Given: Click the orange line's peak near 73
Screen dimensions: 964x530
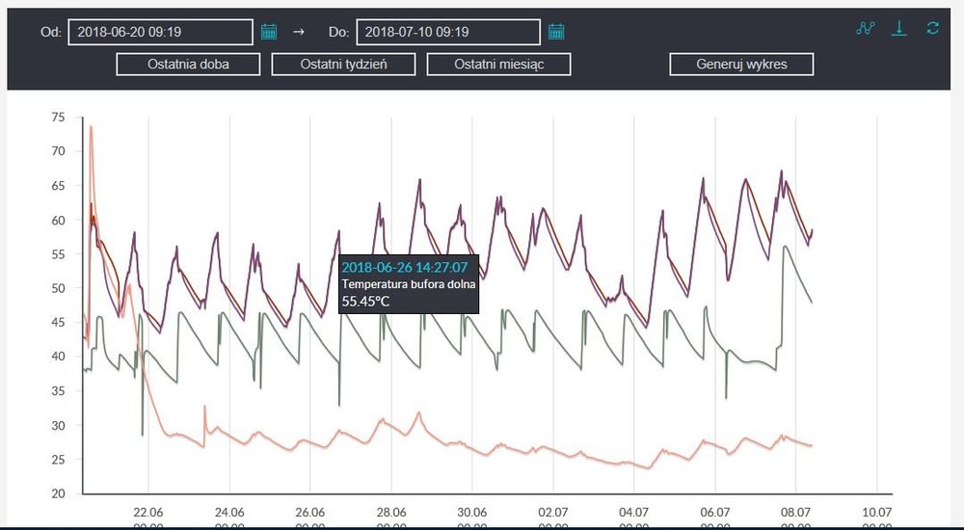Looking at the screenshot, I should coord(91,127).
